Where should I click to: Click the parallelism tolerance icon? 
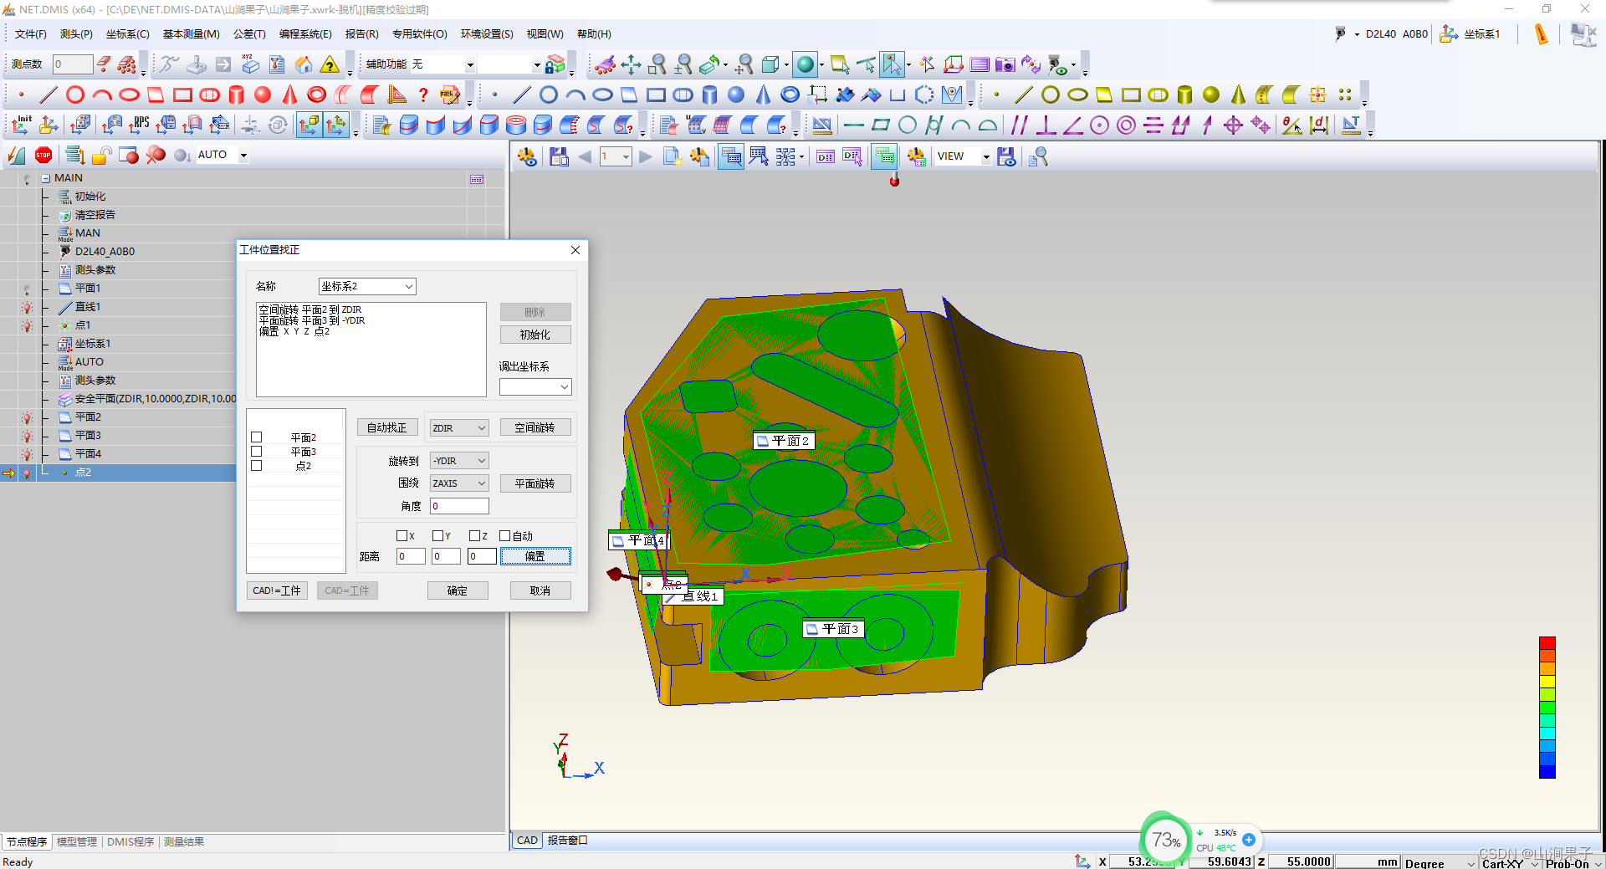pos(1019,125)
